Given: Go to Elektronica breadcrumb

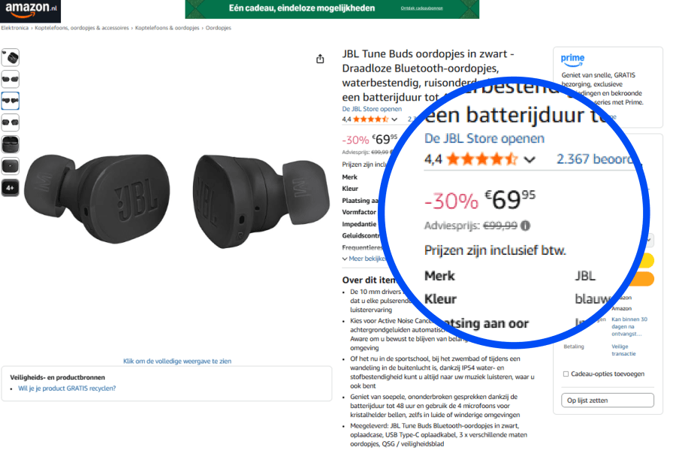Looking at the screenshot, I should click(x=15, y=28).
